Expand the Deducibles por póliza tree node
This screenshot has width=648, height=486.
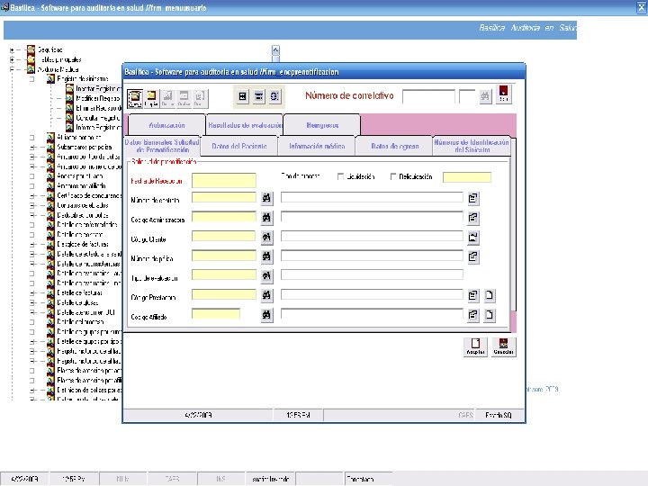[31, 215]
